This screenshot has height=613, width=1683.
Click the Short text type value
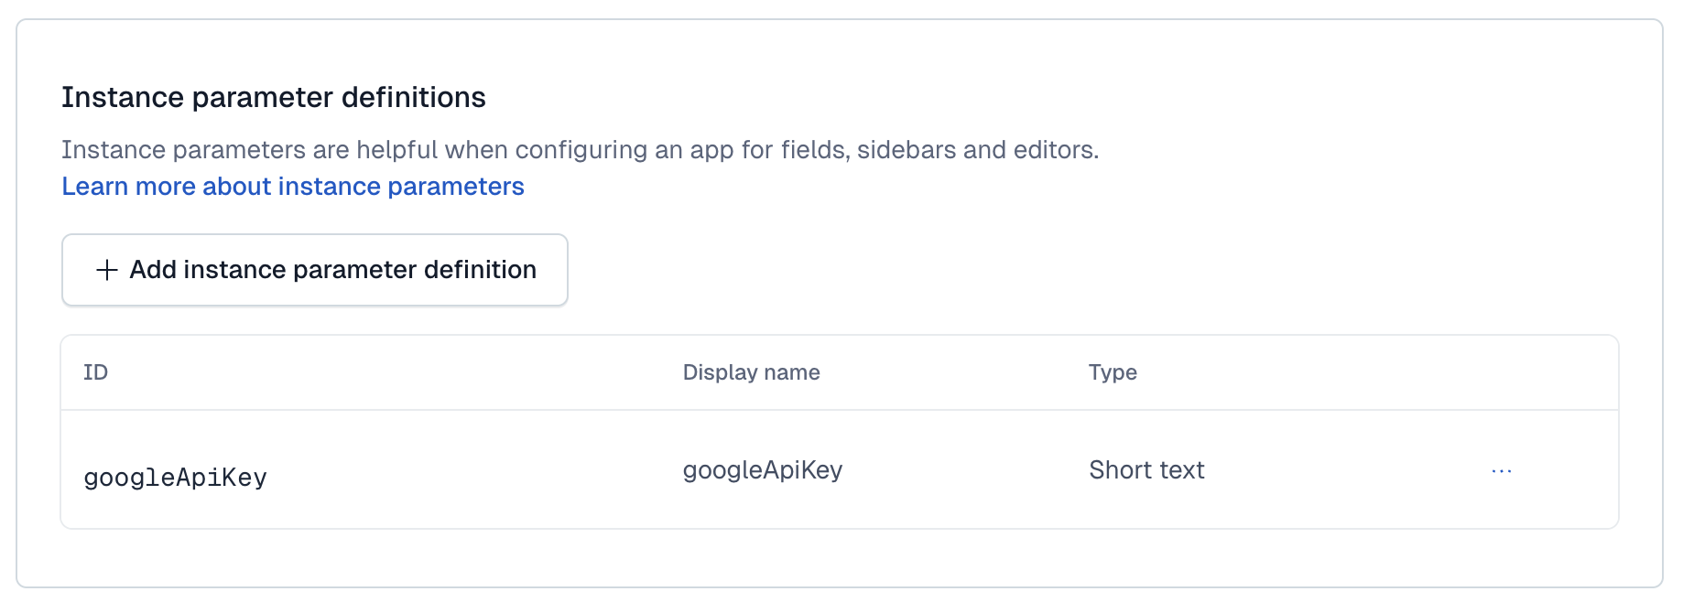tap(1146, 470)
